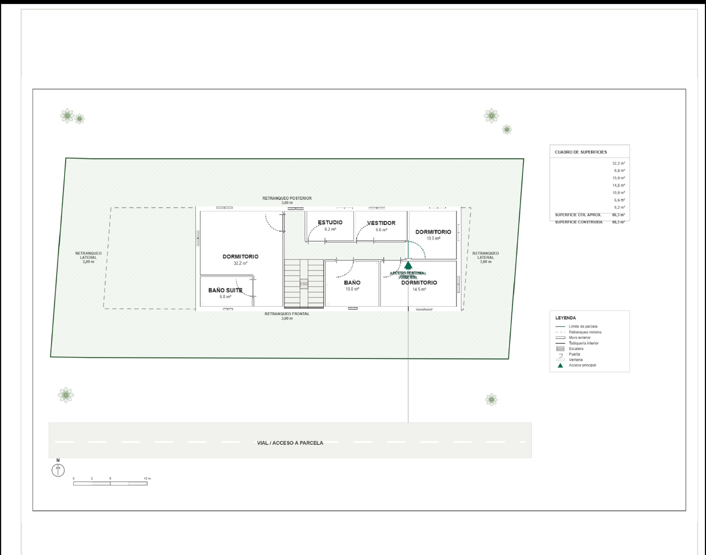Click the Muro exterior double-line sample
The height and width of the screenshot is (555, 706).
[560, 337]
